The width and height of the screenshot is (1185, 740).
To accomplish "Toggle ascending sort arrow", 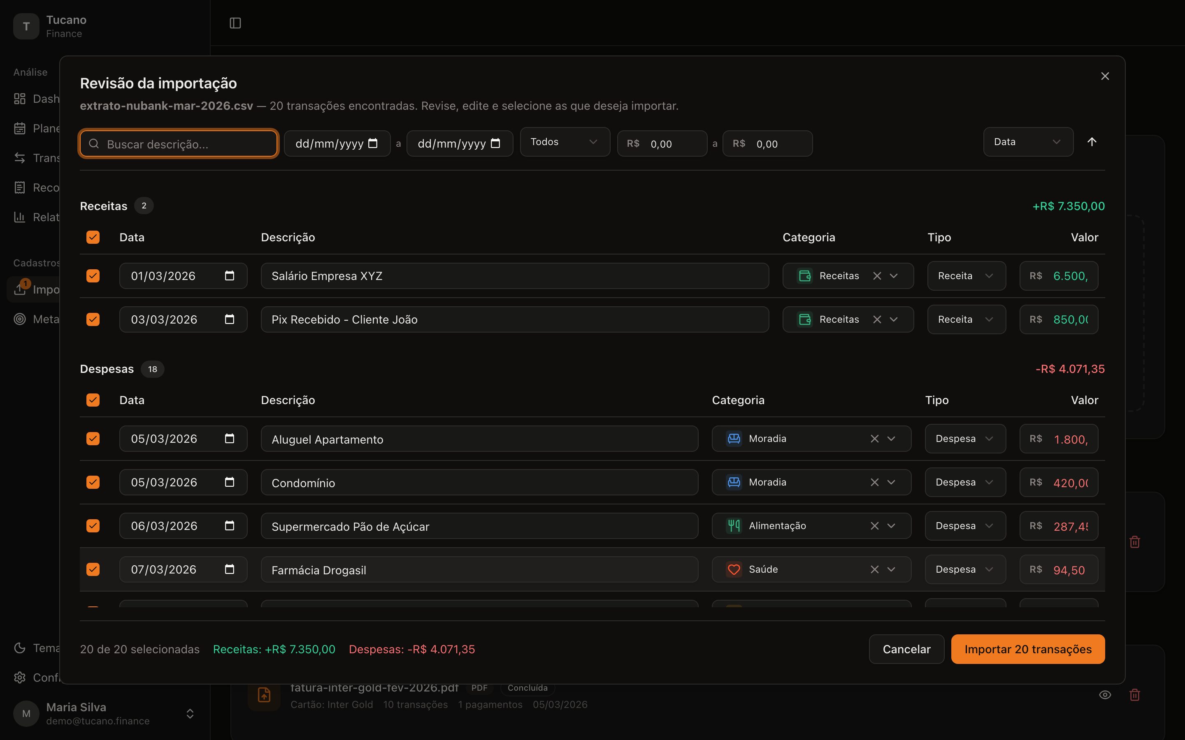I will pyautogui.click(x=1092, y=142).
